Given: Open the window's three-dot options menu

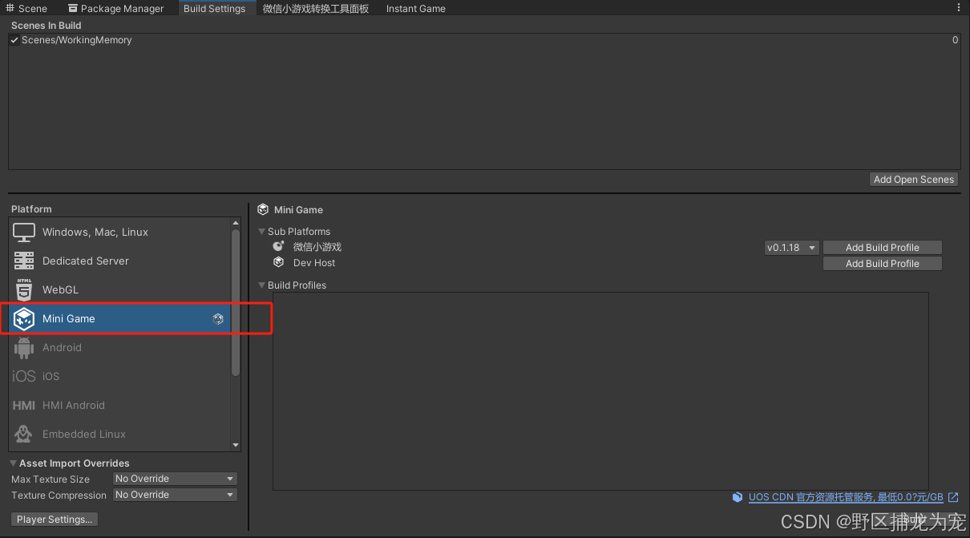Looking at the screenshot, I should (x=959, y=8).
